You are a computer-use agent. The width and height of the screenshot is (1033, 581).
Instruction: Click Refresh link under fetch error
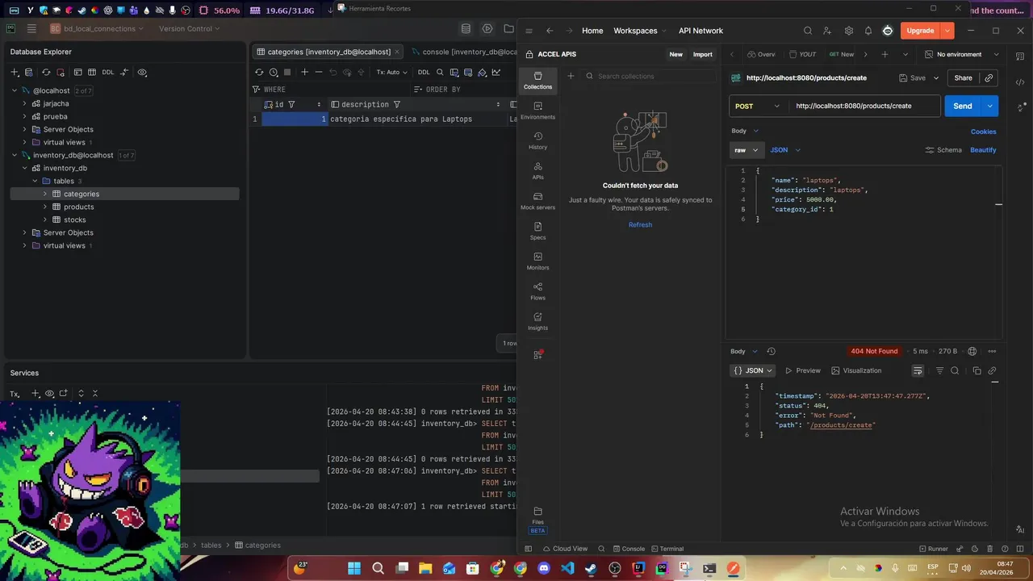pos(640,224)
